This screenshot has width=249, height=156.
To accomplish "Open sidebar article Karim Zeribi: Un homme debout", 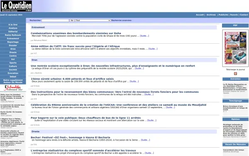I will coord(11,113).
